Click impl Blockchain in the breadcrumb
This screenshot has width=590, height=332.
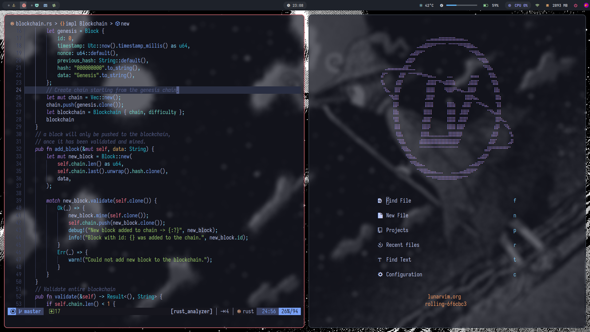pyautogui.click(x=86, y=24)
